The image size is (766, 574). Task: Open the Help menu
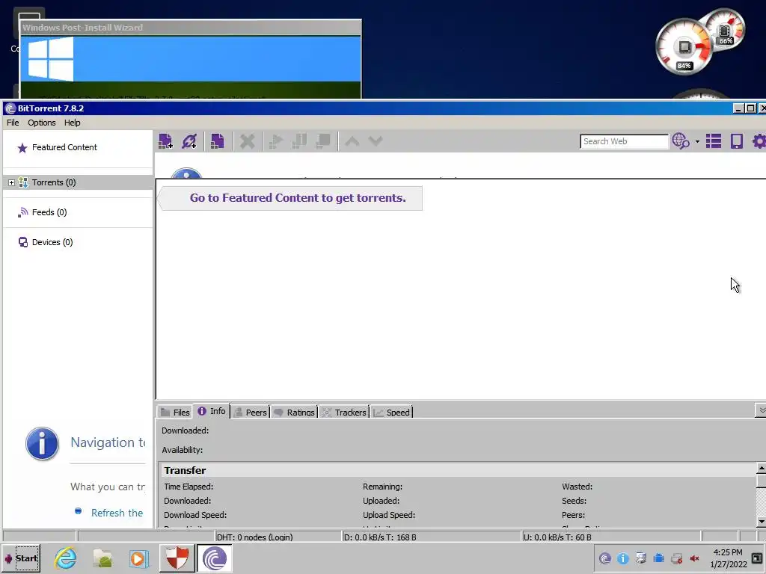(73, 123)
